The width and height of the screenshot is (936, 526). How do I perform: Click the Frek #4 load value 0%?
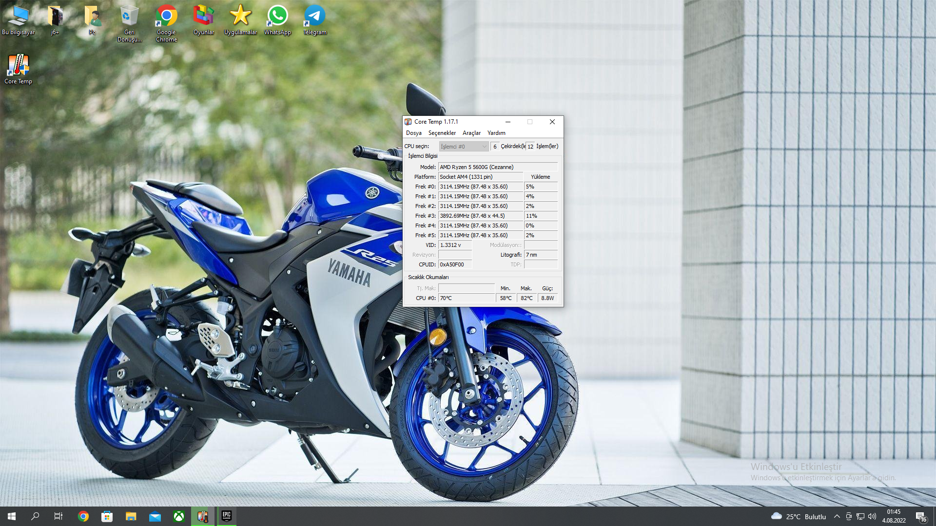click(x=541, y=225)
